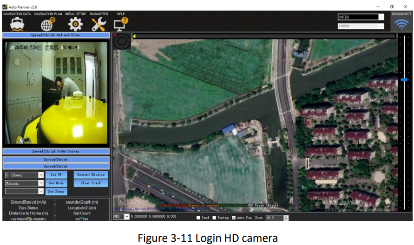Click the Zoom value field showing 18.0
Image resolution: width=414 pixels, height=245 pixels.
[x=274, y=218]
